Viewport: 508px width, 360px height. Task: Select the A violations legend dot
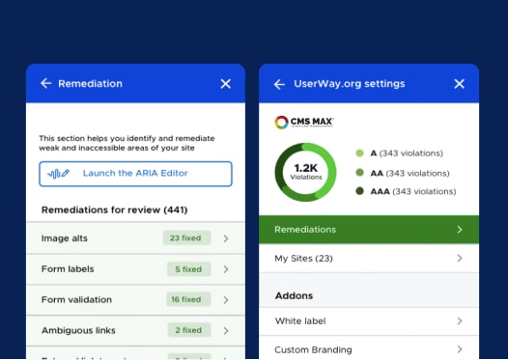pos(359,153)
